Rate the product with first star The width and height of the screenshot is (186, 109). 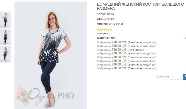[98, 30]
